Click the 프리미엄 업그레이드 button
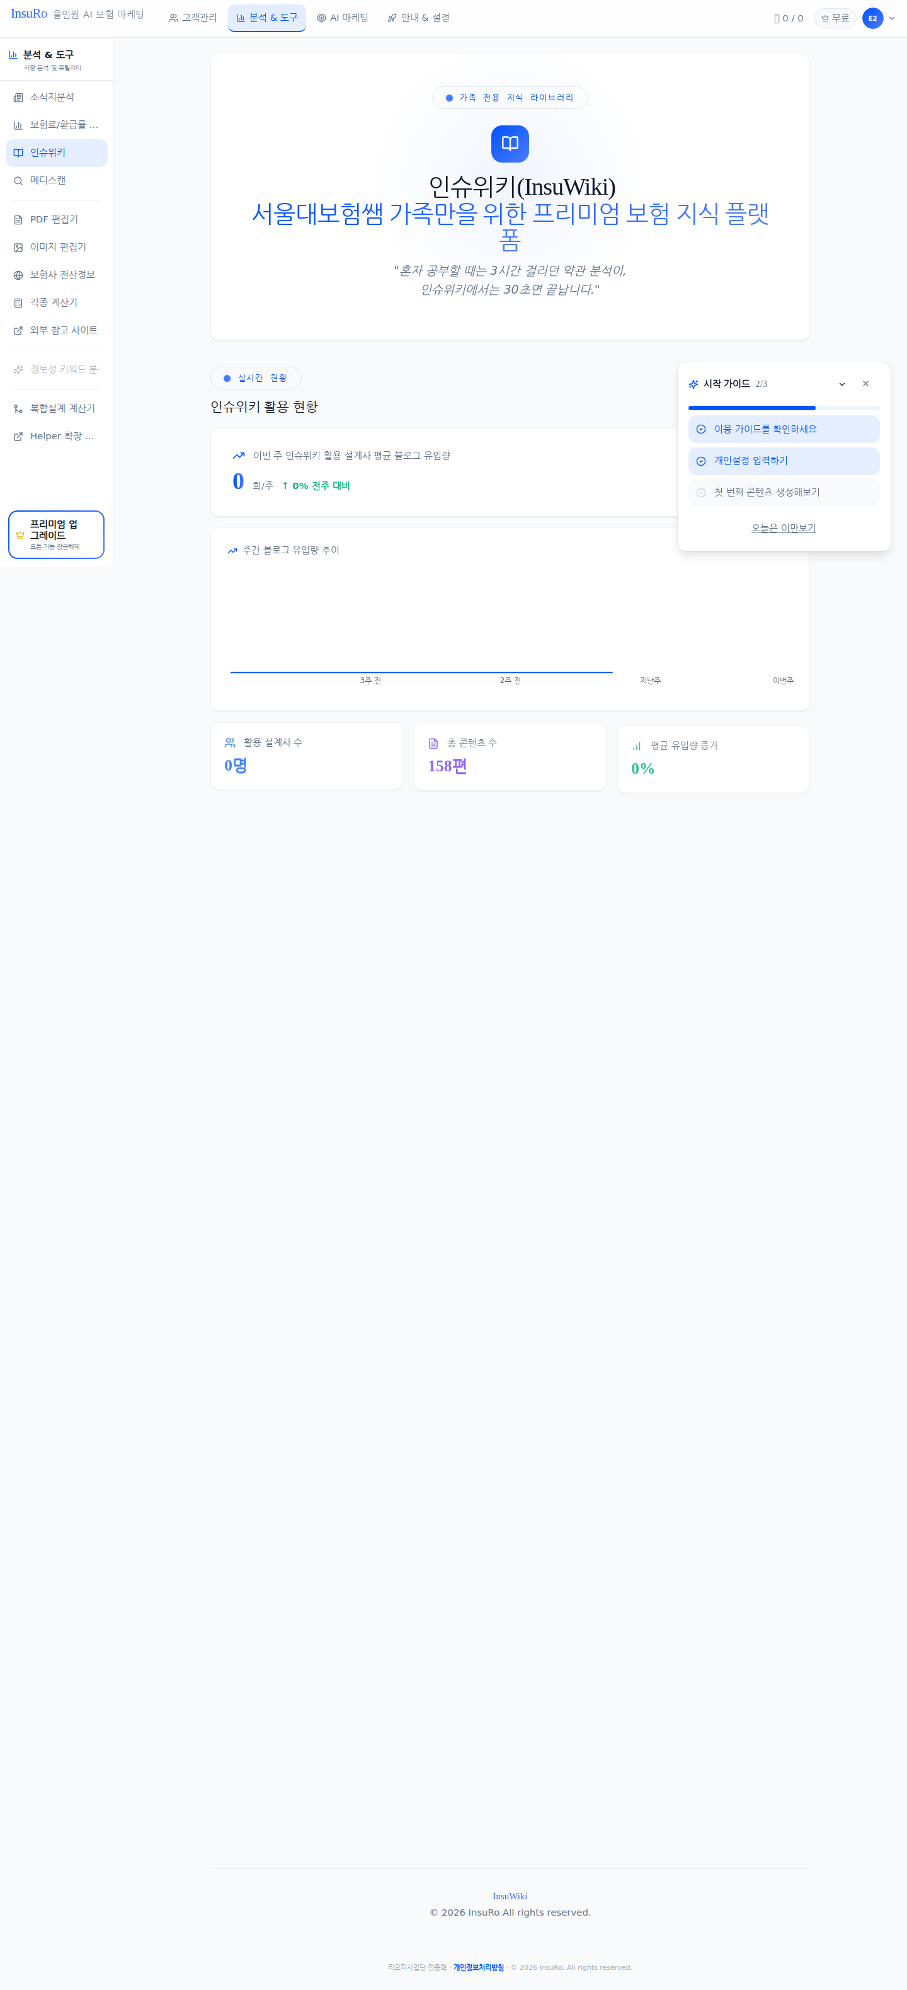907x1990 pixels. click(56, 534)
